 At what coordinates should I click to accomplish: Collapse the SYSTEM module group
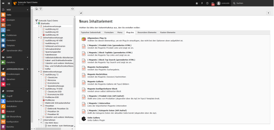(28, 91)
